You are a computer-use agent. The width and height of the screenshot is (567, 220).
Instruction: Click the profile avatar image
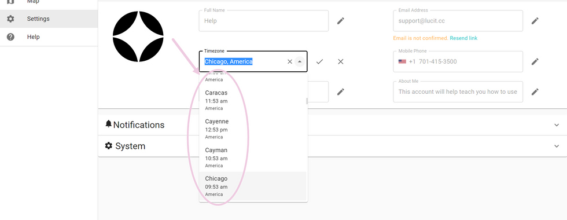(x=138, y=36)
